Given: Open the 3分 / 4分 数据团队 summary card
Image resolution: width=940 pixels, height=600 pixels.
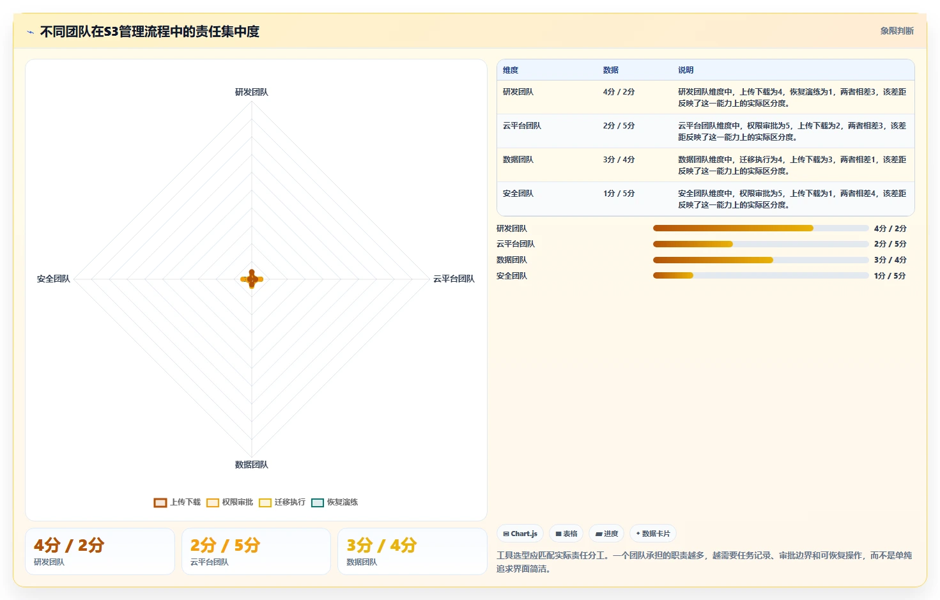Looking at the screenshot, I should click(412, 551).
